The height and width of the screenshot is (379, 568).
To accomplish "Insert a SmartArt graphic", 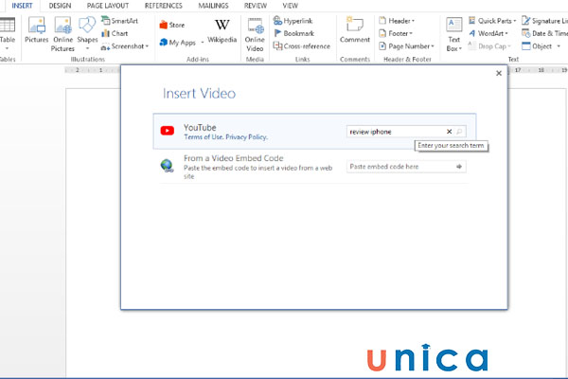I will click(120, 21).
